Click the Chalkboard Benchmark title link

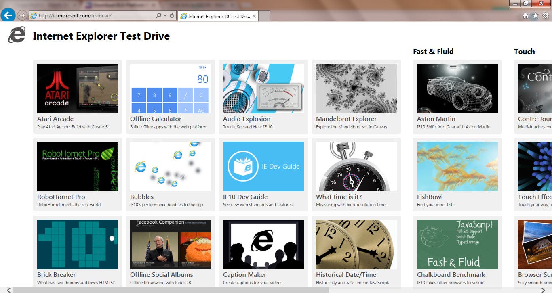click(x=451, y=275)
